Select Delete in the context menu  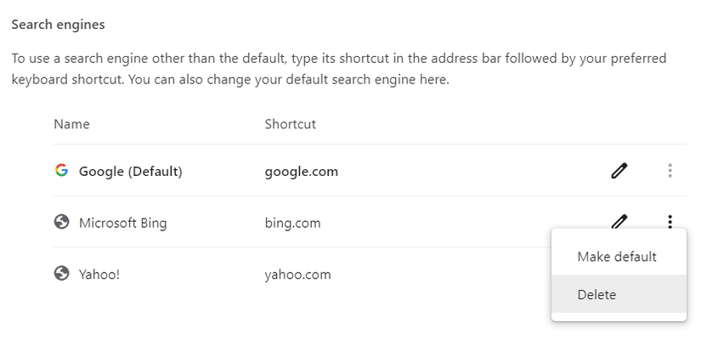coord(596,295)
